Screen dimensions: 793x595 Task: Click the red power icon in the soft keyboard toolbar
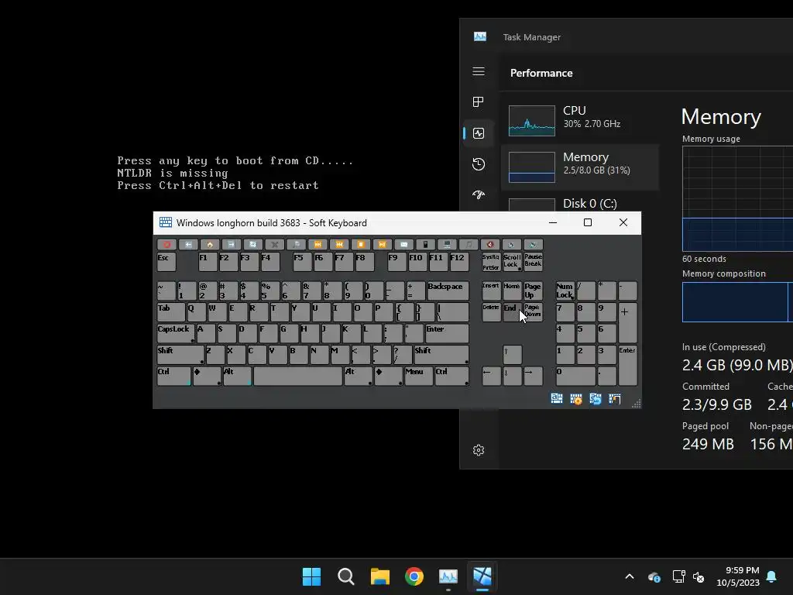pyautogui.click(x=166, y=244)
